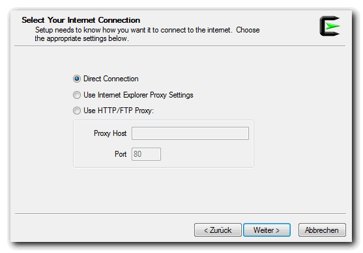Focus the Proxy Host text field

(x=190, y=133)
